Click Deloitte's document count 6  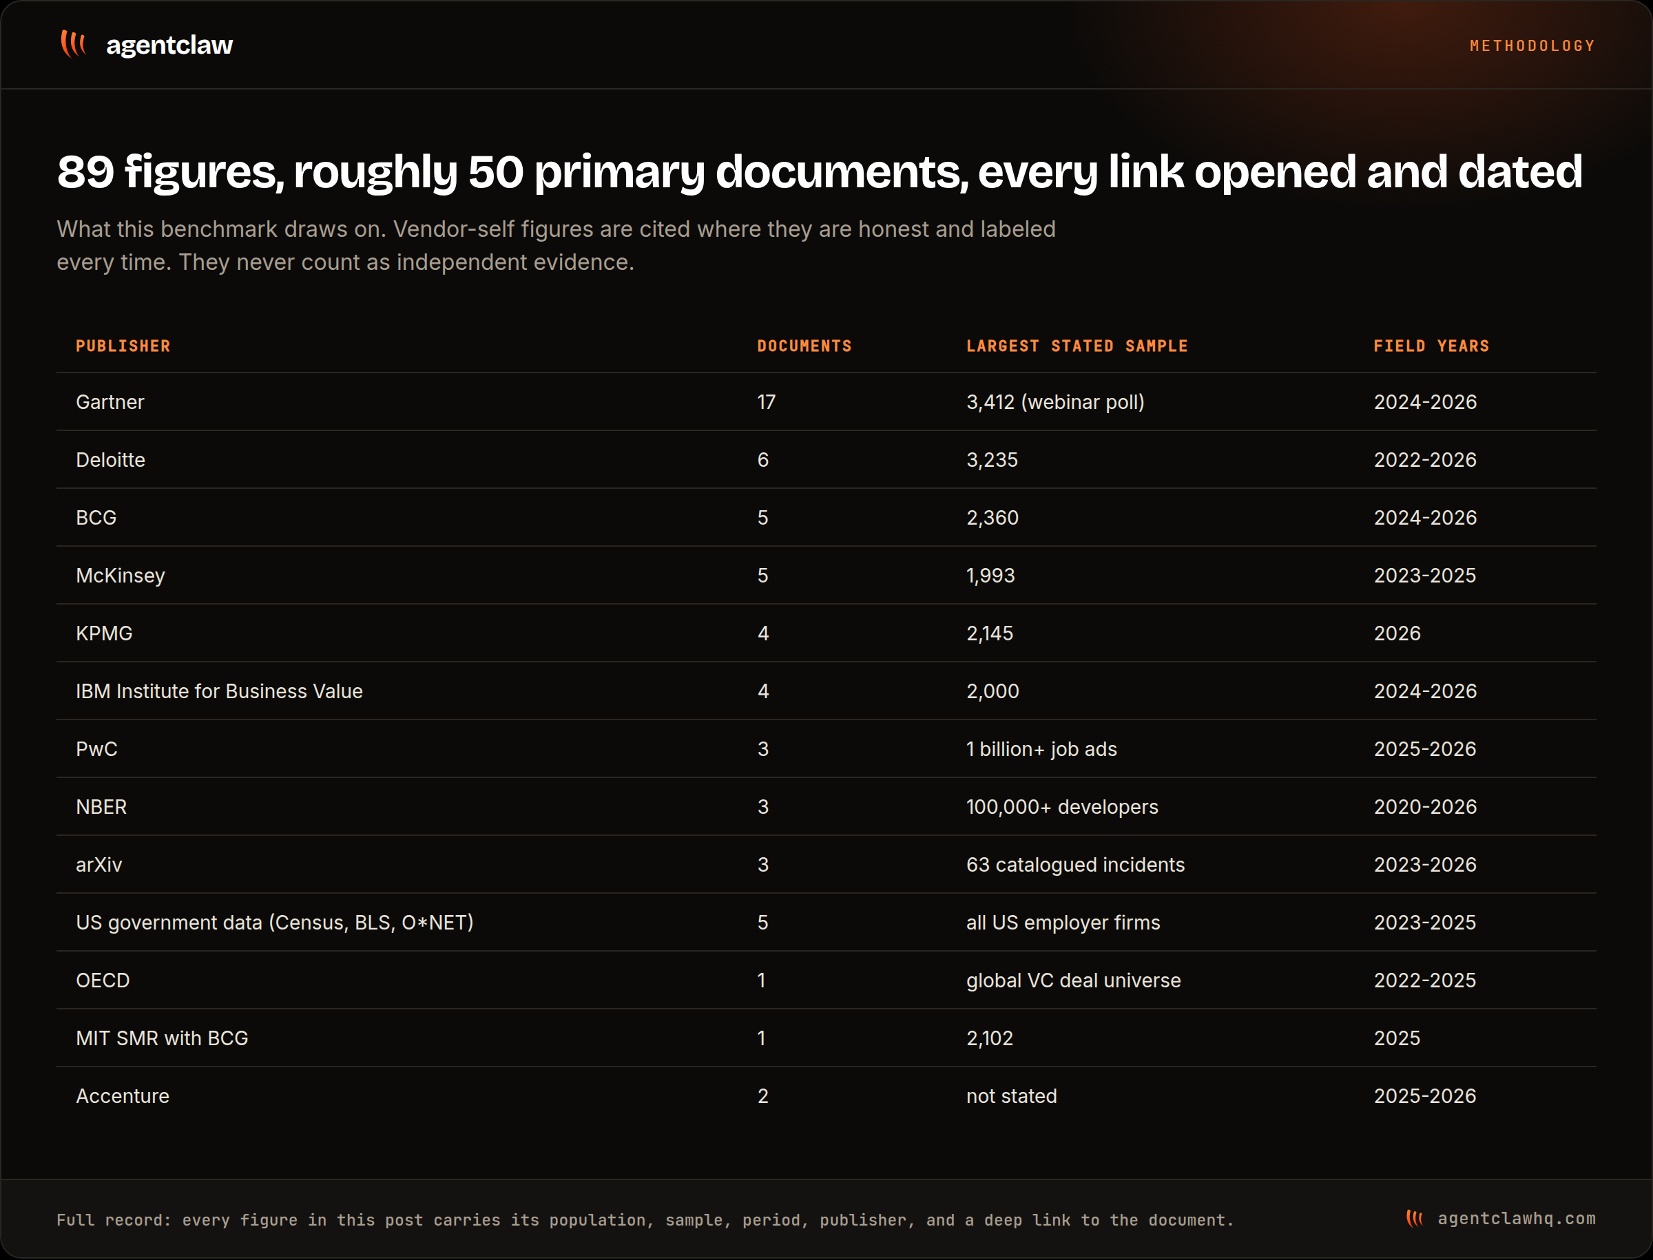point(763,460)
